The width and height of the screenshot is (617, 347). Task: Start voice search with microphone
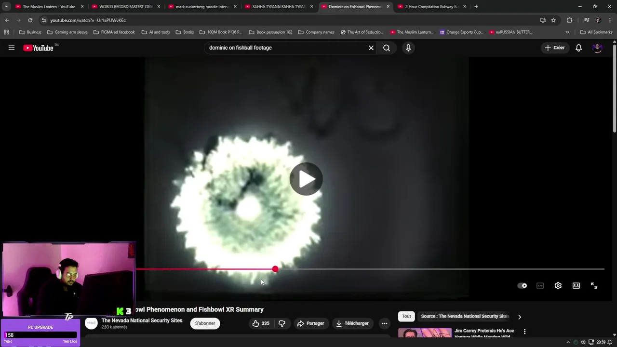[408, 48]
